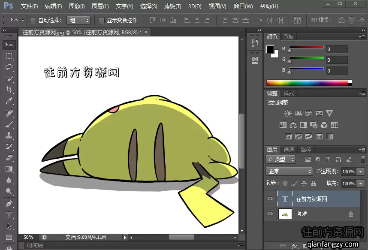Select the Path Selection tool

click(9, 226)
